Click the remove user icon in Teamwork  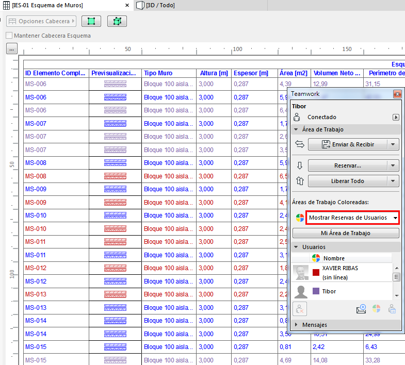pos(300,309)
